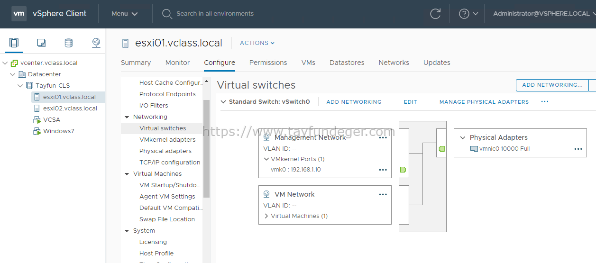Click the vmnic0 adapter icon
This screenshot has width=596, height=263.
point(474,149)
